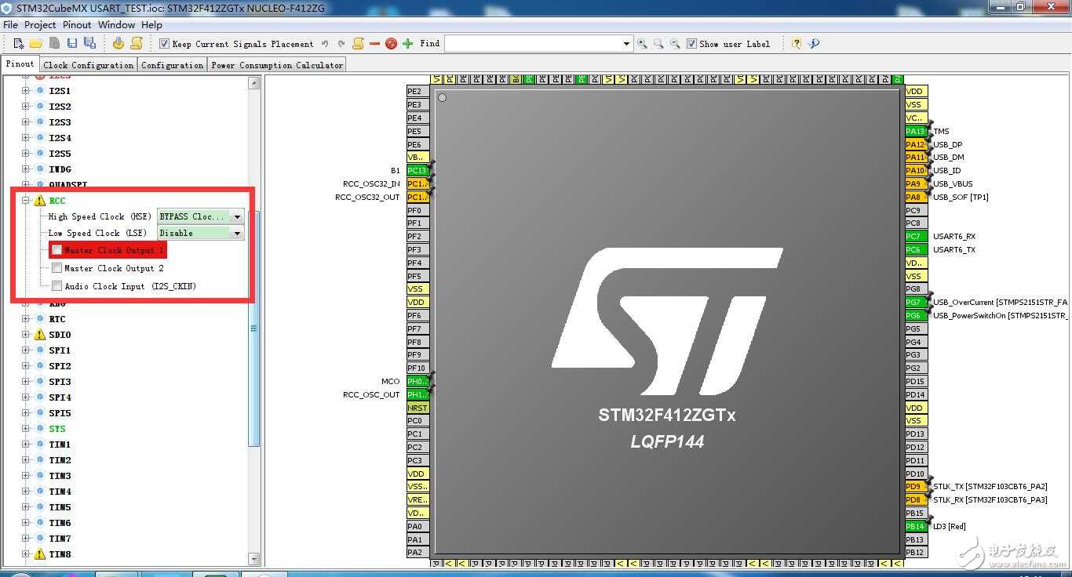Viewport: 1072px width, 577px height.
Task: Click the RTC peripheral gear icon
Action: pyautogui.click(x=40, y=319)
